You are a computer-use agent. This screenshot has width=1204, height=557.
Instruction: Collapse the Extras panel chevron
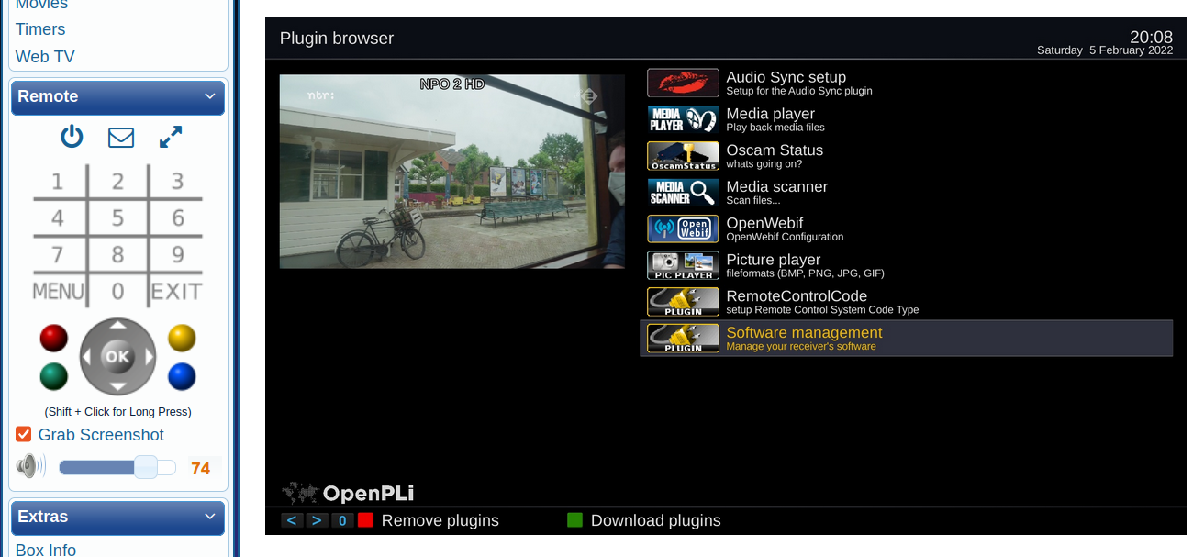209,517
